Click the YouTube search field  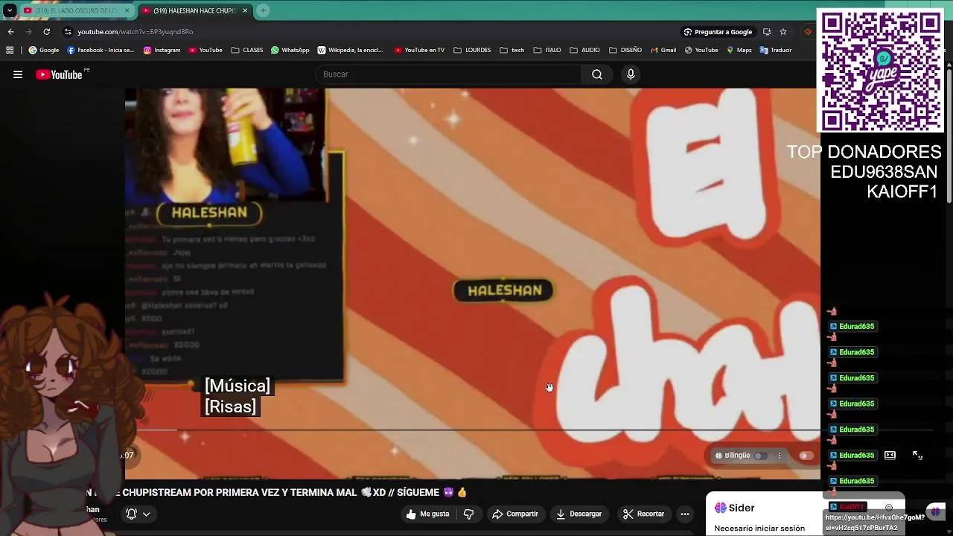449,74
